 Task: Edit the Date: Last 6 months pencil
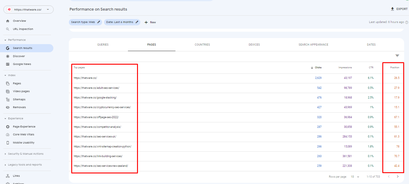pyautogui.click(x=137, y=22)
